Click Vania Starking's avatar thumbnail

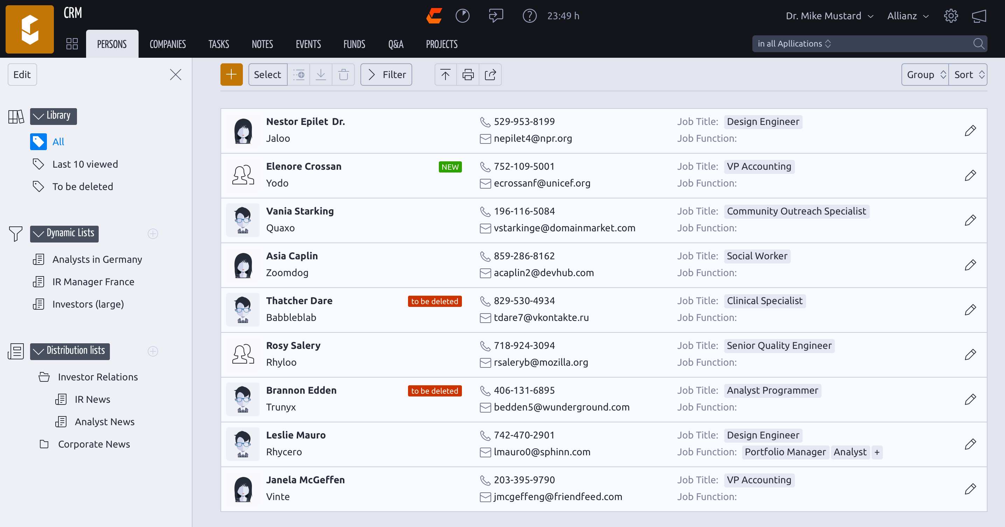click(x=243, y=220)
